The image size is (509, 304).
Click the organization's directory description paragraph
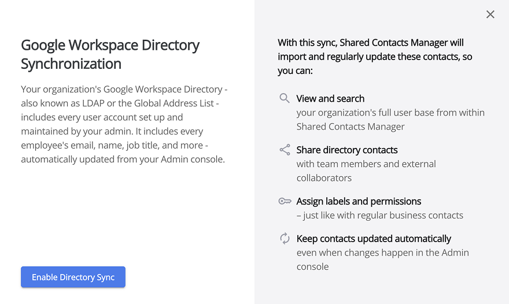tap(123, 124)
